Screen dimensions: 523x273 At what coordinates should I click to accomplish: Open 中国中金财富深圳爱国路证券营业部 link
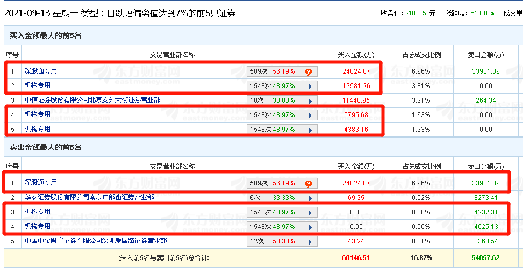pos(96,241)
